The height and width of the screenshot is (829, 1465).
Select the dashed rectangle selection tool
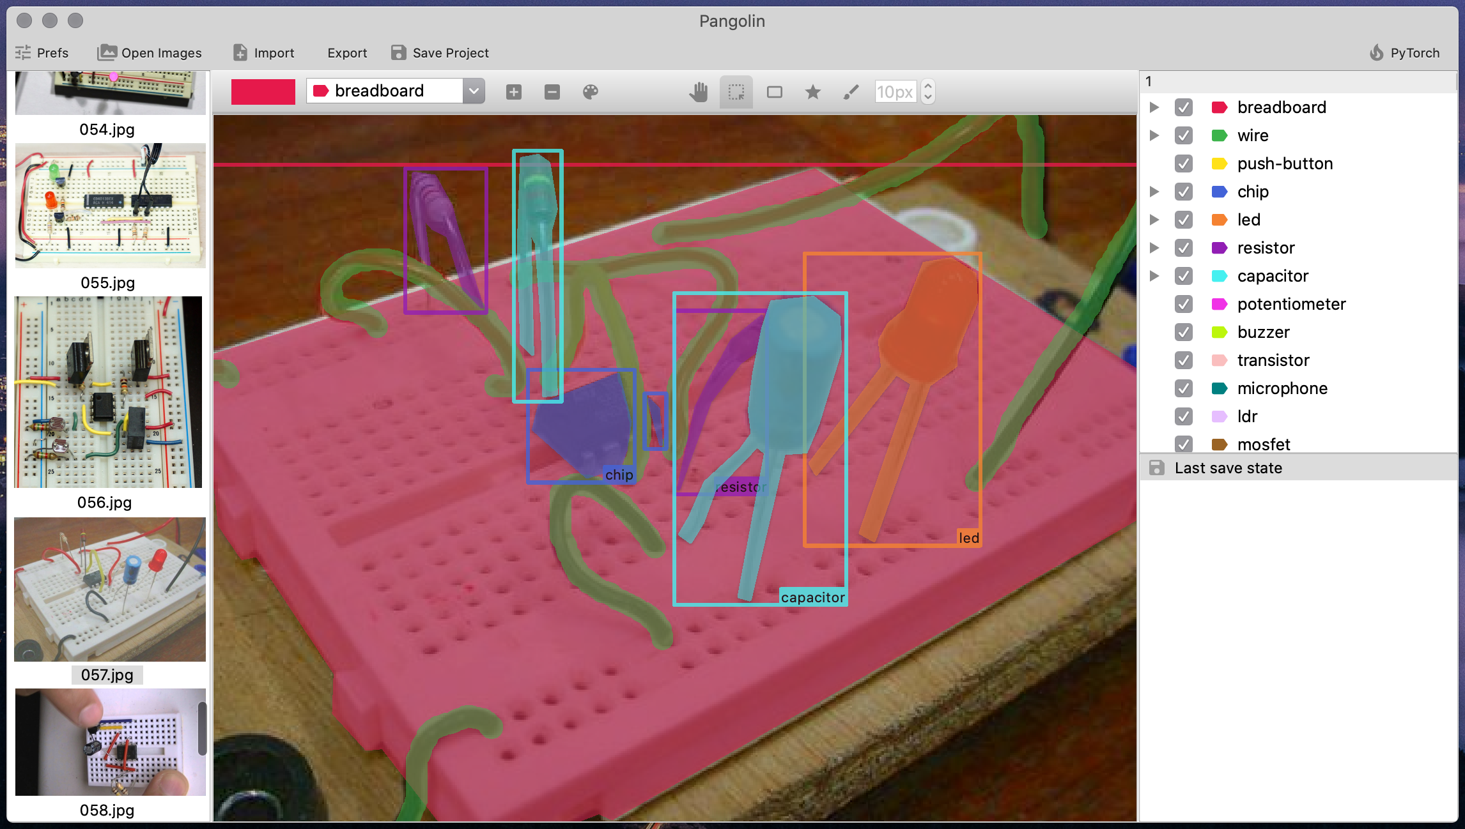(736, 92)
